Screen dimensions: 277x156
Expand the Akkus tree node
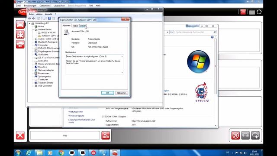(33, 26)
